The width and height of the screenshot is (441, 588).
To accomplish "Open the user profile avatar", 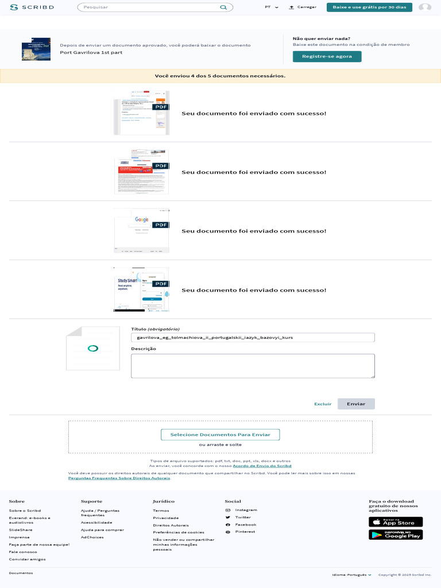I will pos(425,7).
